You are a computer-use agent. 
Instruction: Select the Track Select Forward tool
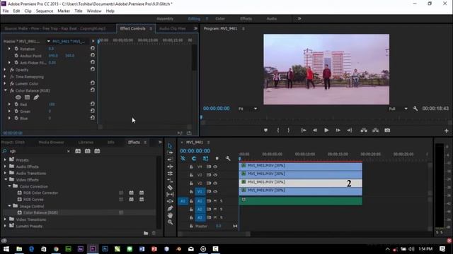(170, 152)
